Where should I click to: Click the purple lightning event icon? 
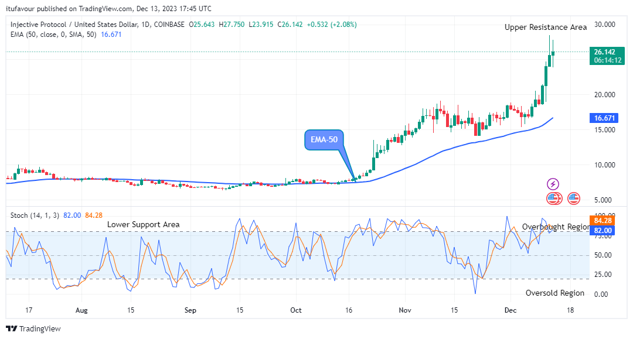coord(553,184)
